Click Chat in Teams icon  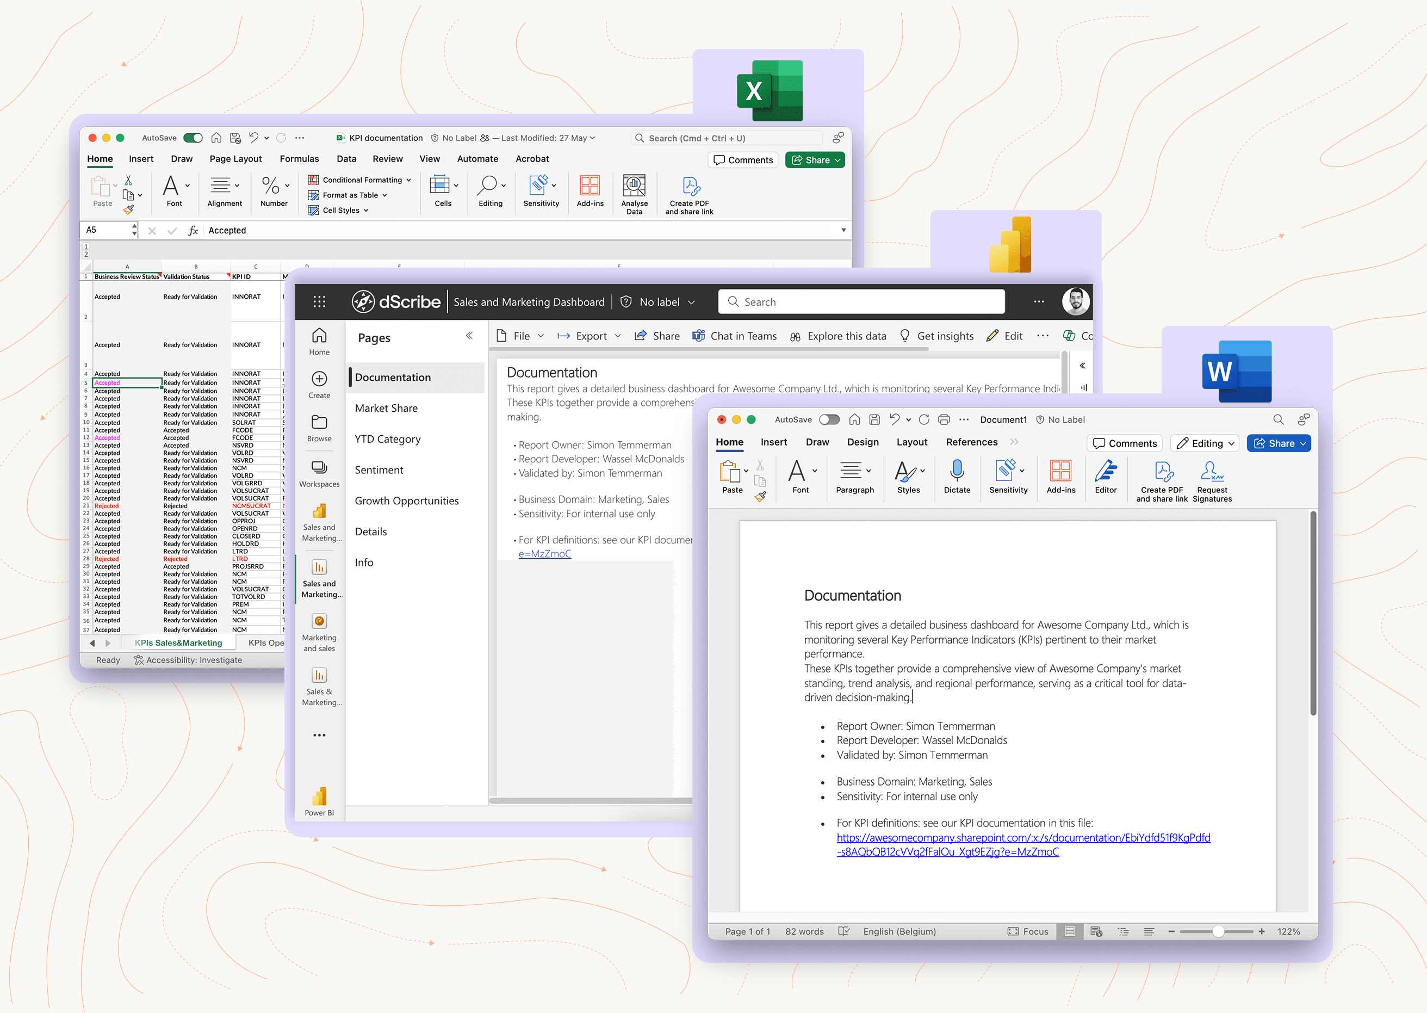699,336
